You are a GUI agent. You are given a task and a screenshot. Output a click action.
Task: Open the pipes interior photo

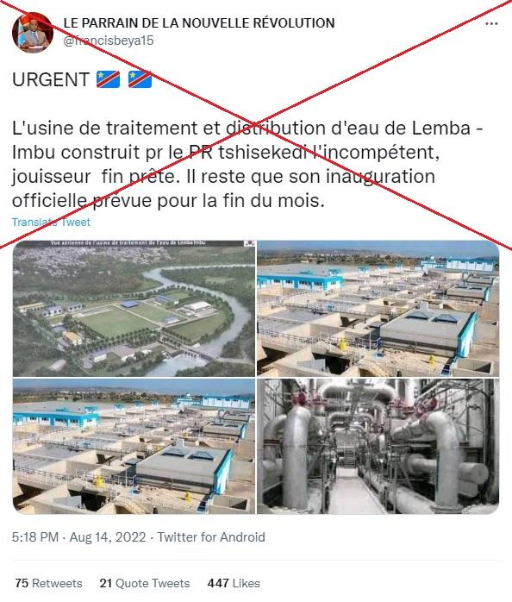pos(378,446)
